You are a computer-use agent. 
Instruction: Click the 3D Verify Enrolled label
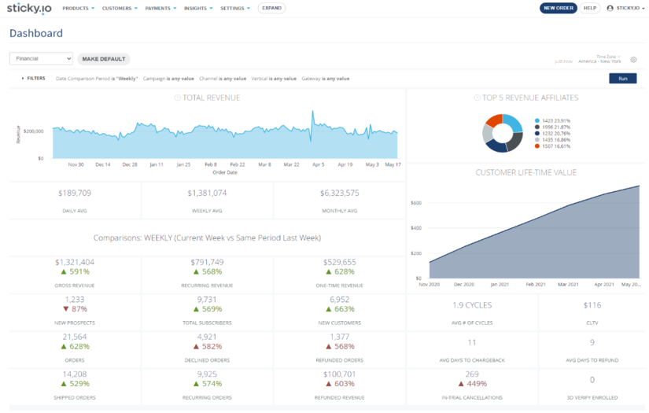click(x=592, y=398)
